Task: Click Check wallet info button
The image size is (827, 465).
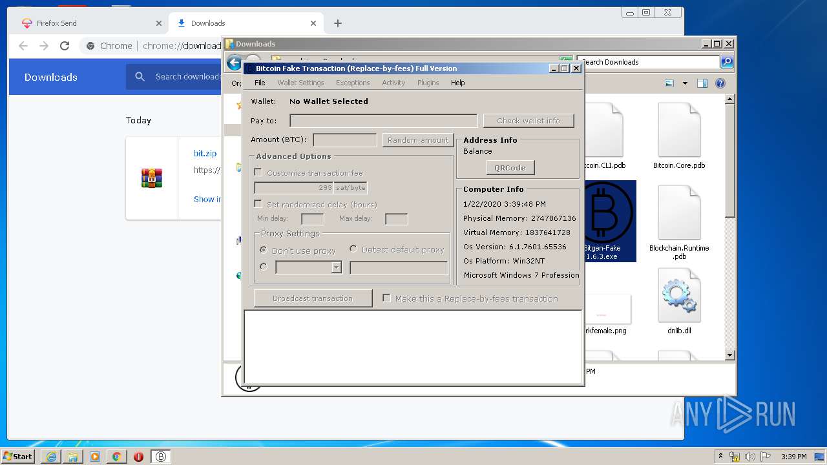Action: point(529,121)
